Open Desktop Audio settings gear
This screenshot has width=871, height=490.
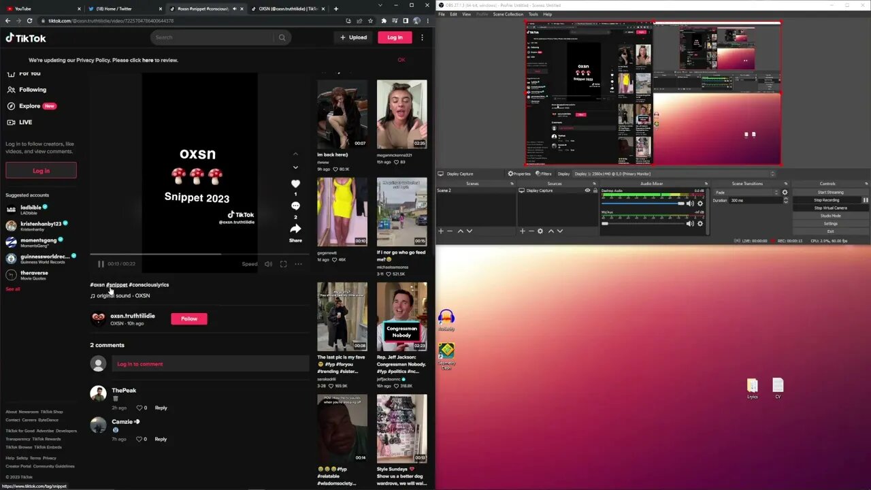(x=700, y=203)
